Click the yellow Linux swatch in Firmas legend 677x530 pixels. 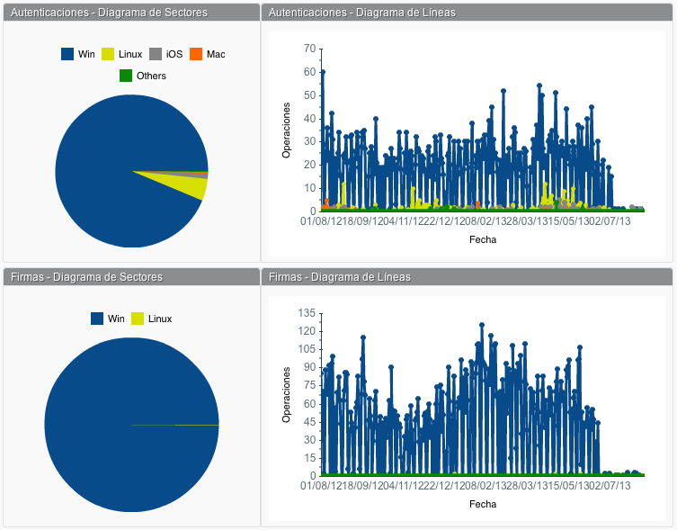pos(138,319)
